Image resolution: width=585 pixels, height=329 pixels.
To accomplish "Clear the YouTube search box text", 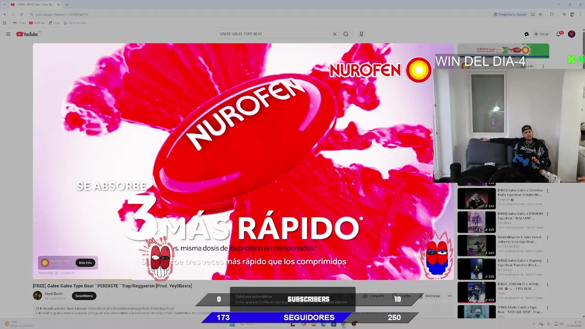I will point(335,34).
